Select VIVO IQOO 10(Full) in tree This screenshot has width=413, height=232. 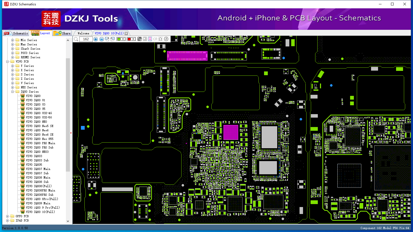pyautogui.click(x=40, y=212)
